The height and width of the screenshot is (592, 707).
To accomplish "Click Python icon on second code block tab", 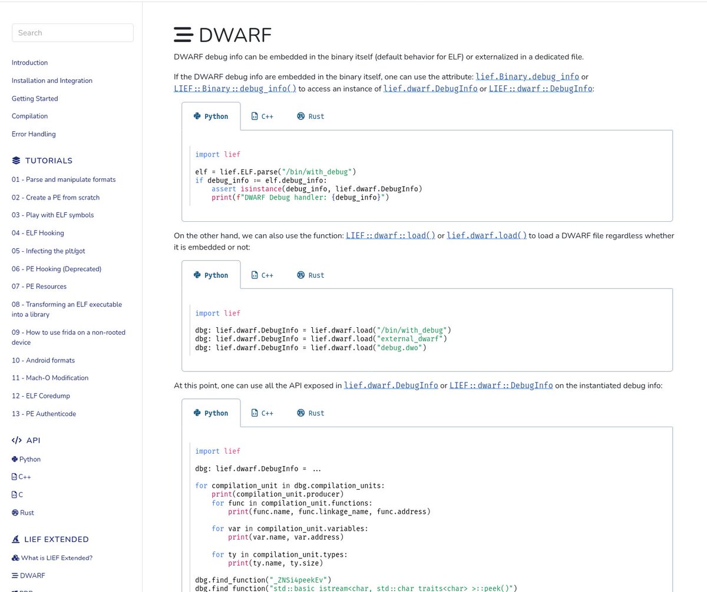I will pyautogui.click(x=197, y=275).
